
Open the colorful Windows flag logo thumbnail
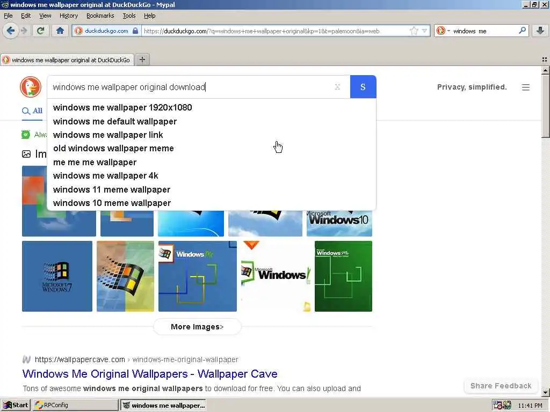click(x=125, y=276)
